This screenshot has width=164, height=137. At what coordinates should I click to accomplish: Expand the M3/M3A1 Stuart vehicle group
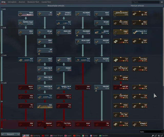pos(26,23)
